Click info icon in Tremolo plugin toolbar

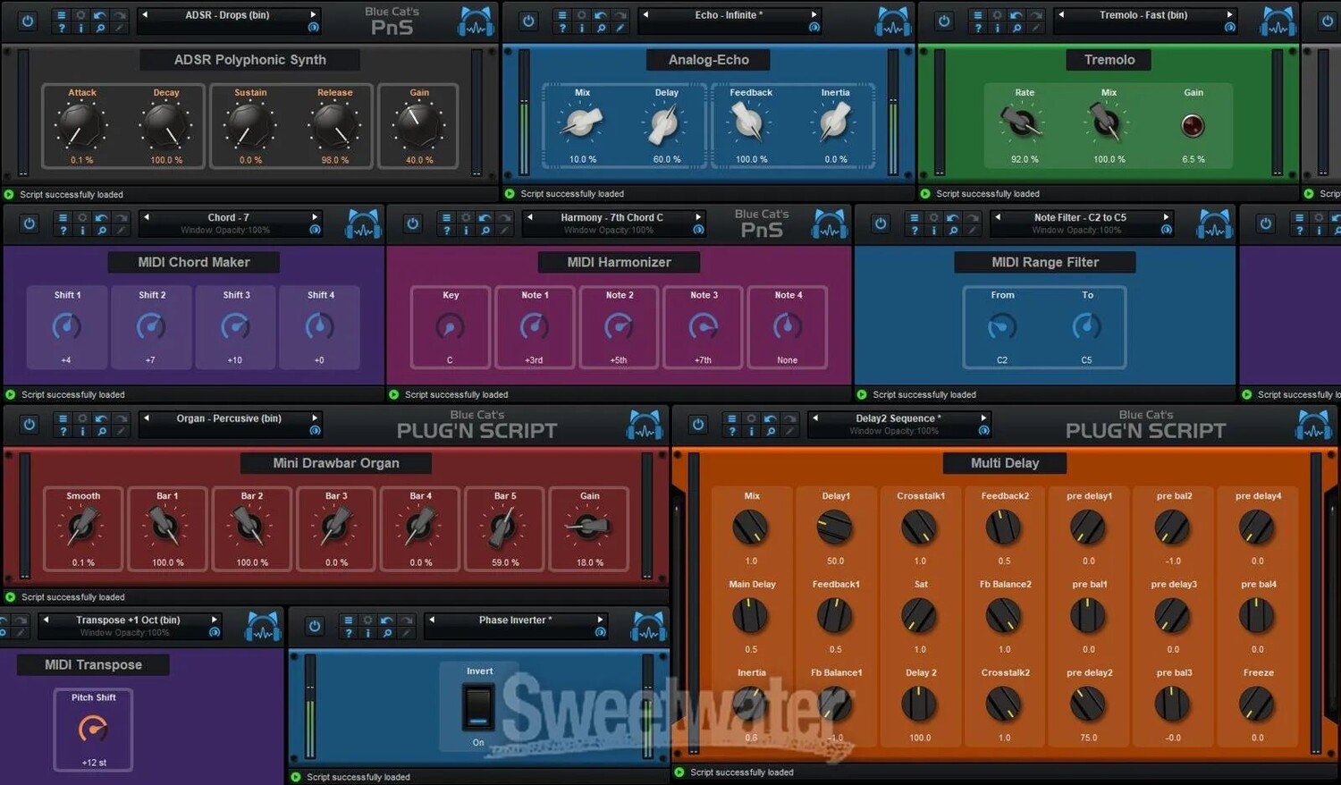click(998, 29)
